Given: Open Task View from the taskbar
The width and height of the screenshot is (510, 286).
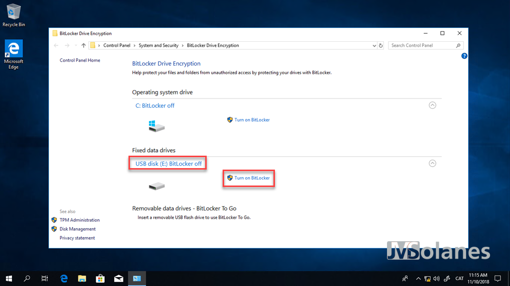Looking at the screenshot, I should point(45,279).
